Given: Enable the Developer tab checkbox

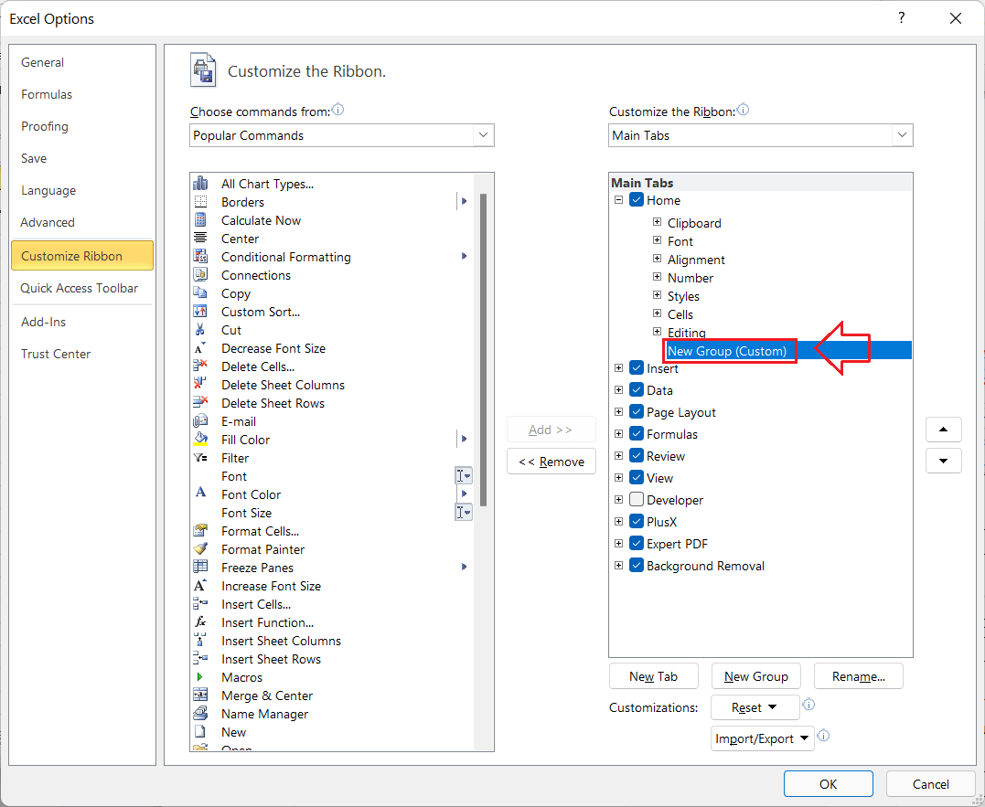Looking at the screenshot, I should point(636,500).
